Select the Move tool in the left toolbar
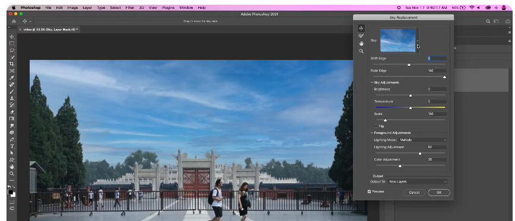The image size is (515, 221). [x=12, y=37]
